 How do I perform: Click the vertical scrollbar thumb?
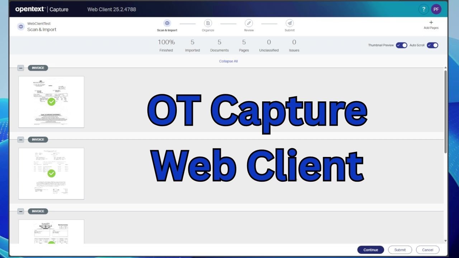click(446, 111)
